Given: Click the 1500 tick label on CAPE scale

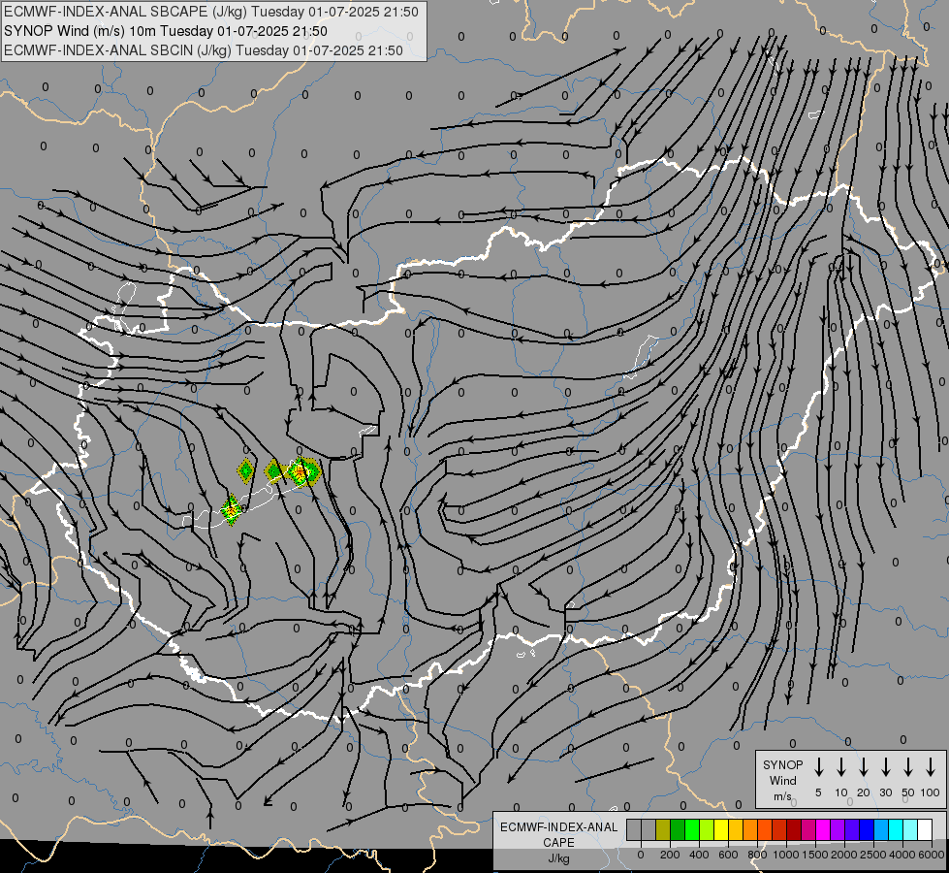Looking at the screenshot, I should tap(815, 855).
